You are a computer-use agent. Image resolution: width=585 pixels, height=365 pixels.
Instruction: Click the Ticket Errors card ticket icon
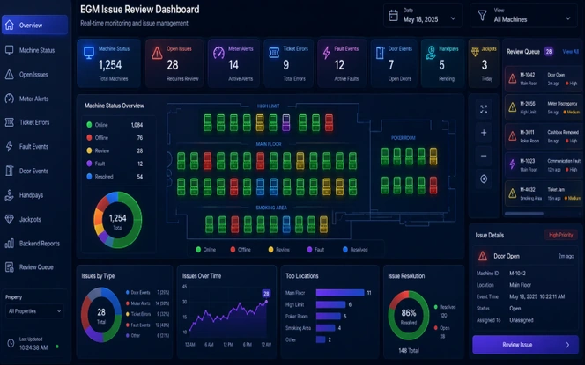coord(274,53)
